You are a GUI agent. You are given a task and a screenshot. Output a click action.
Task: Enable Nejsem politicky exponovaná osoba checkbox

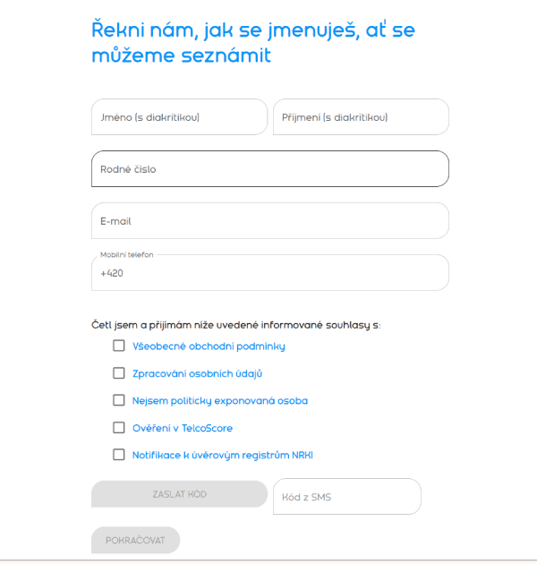(x=119, y=400)
